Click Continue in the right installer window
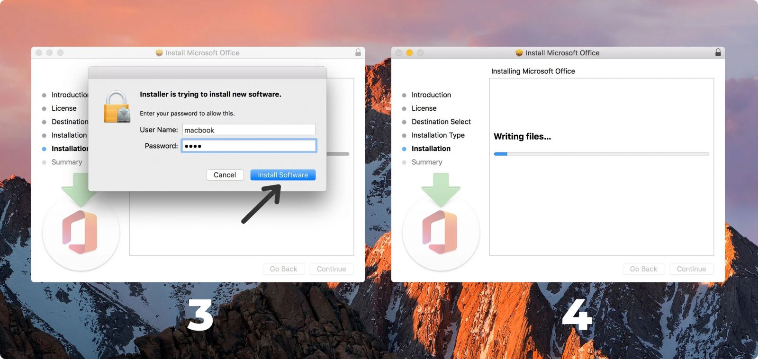758x359 pixels. click(x=692, y=269)
